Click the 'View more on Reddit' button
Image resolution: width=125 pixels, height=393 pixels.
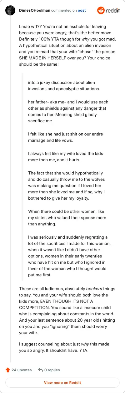tap(62, 383)
